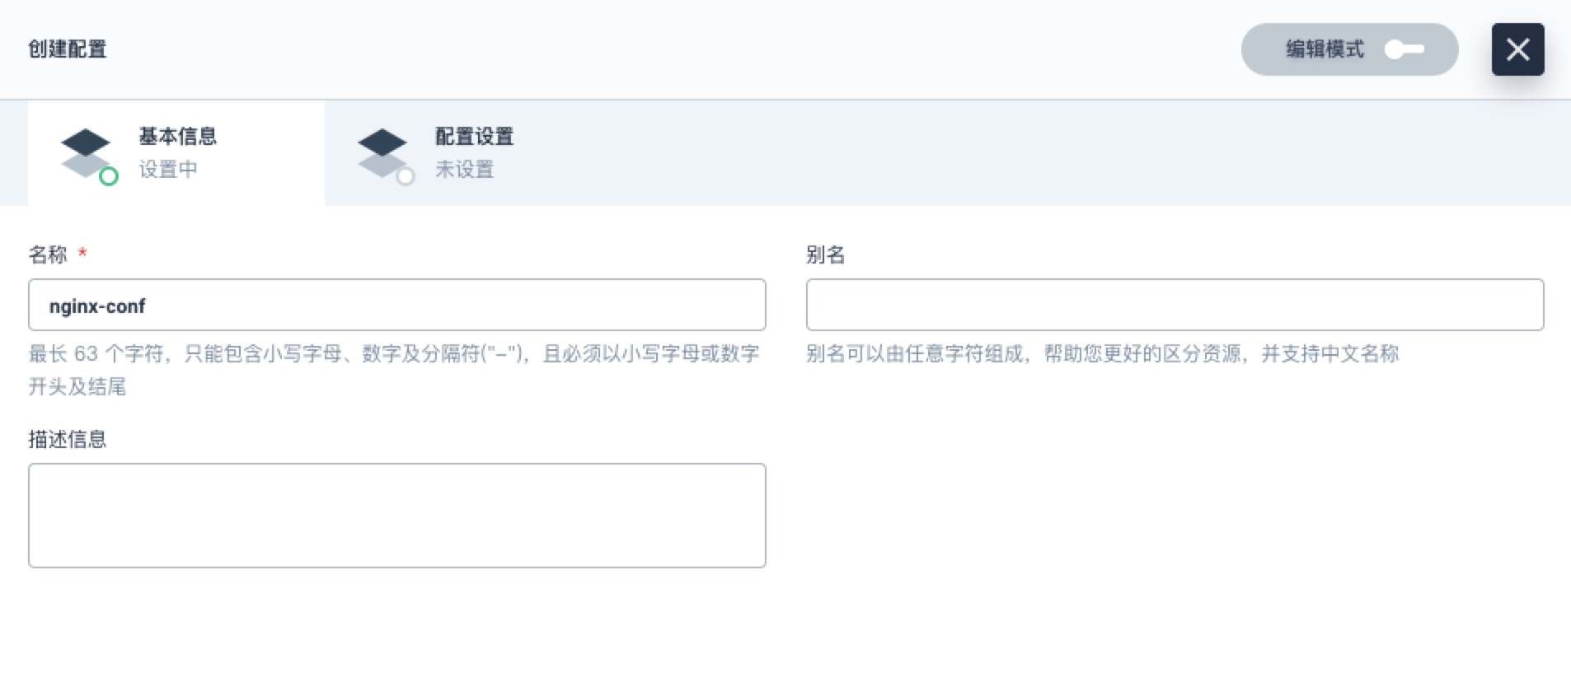This screenshot has height=677, width=1571.
Task: Click the 基本信息 step layers icon
Action: coord(85,153)
